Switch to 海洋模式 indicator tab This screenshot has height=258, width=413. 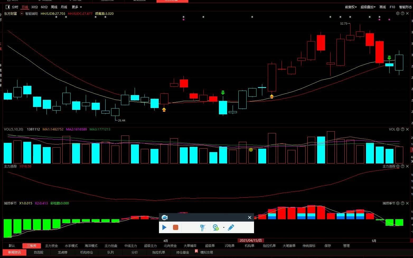(x=91, y=246)
